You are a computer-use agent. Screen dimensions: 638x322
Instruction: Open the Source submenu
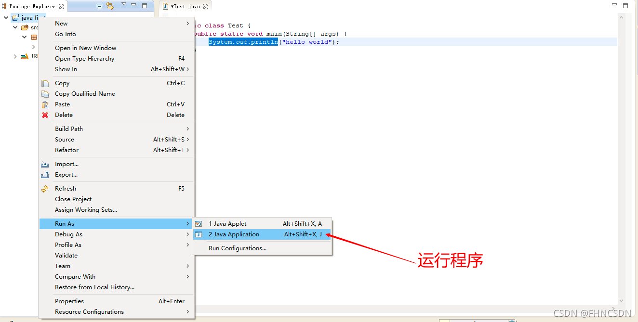pos(117,139)
